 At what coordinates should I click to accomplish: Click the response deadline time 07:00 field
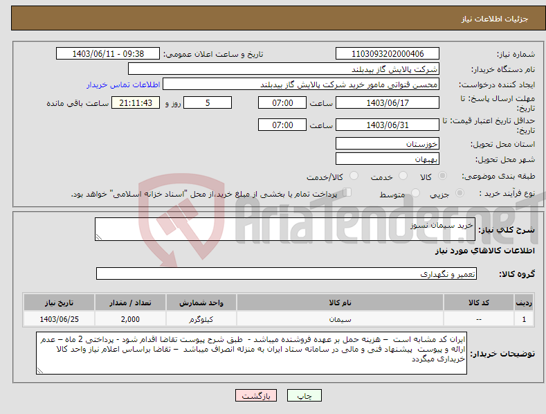coord(282,102)
